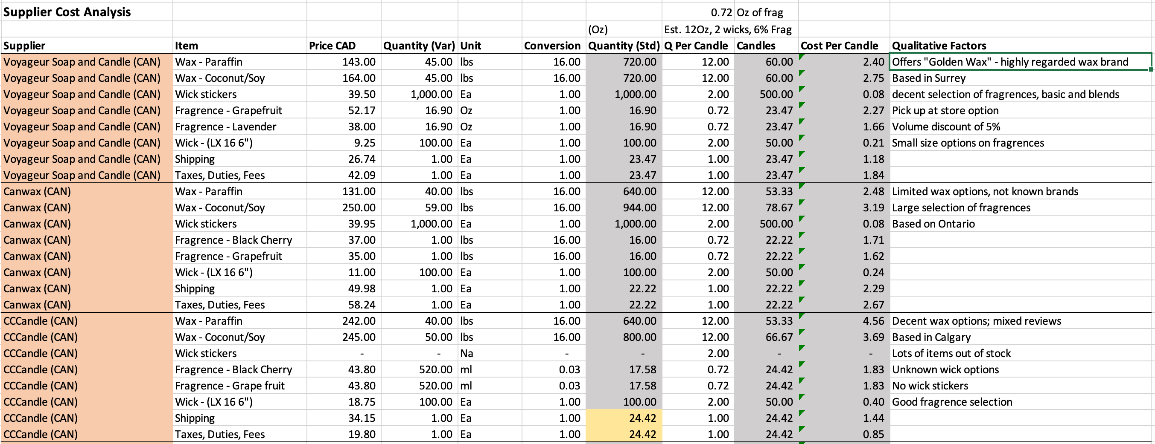1155x444 pixels.
Task: Select the 58.24 Canwax taxes price
Action: coord(344,305)
